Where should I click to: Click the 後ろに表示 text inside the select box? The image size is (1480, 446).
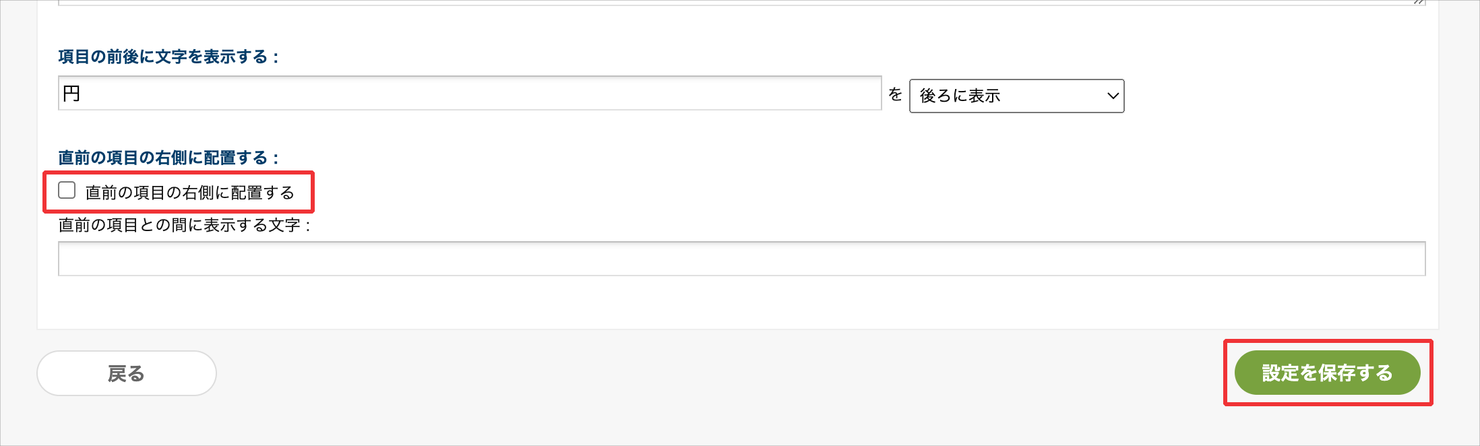[960, 96]
